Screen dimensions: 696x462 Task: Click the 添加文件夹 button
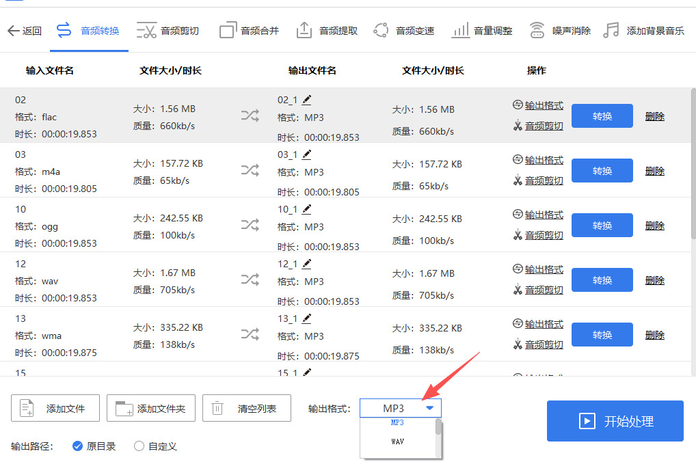coord(151,408)
